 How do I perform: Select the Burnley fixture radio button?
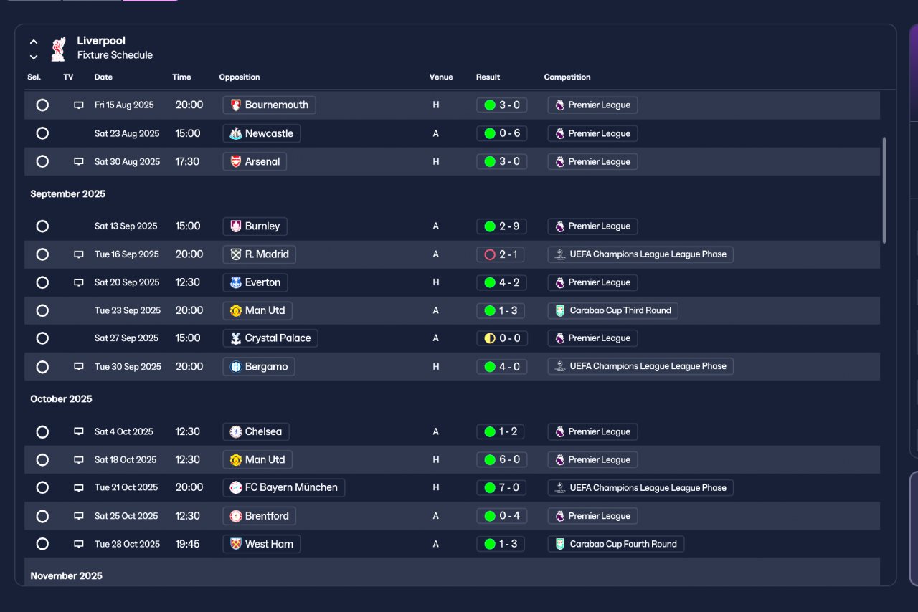[42, 226]
